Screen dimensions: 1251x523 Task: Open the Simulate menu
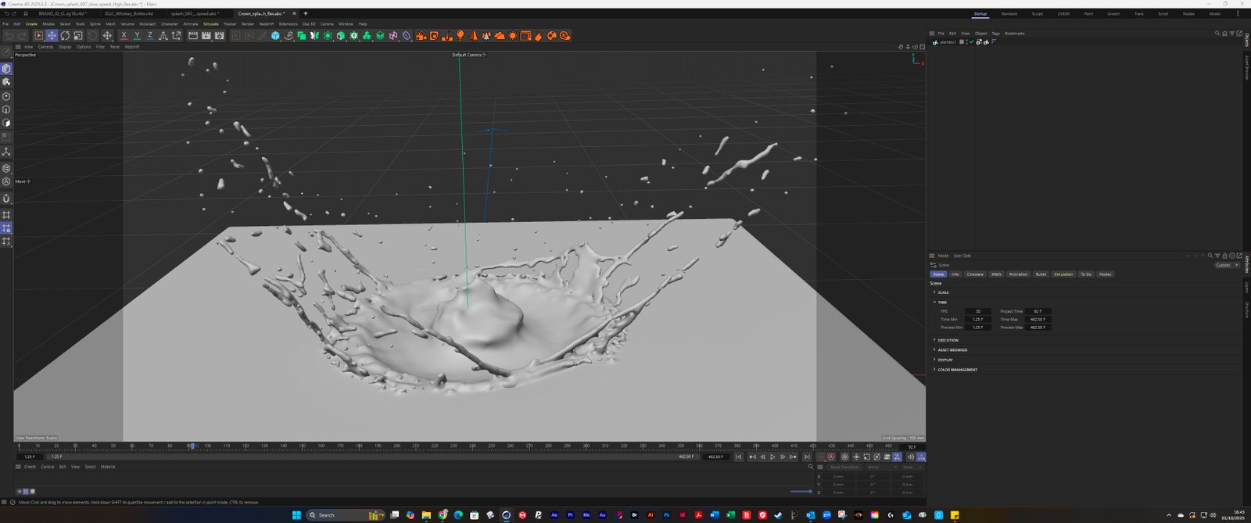[x=211, y=24]
